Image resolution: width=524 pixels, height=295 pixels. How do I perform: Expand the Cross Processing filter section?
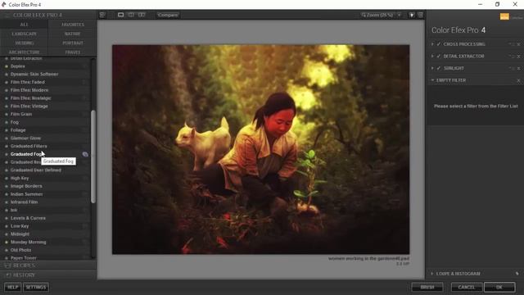[x=432, y=44]
